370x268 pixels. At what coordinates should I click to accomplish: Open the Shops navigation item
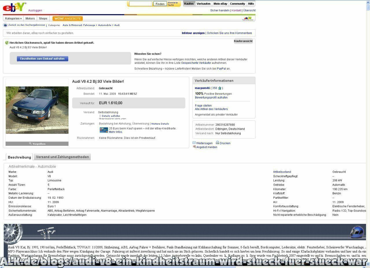pyautogui.click(x=43, y=18)
